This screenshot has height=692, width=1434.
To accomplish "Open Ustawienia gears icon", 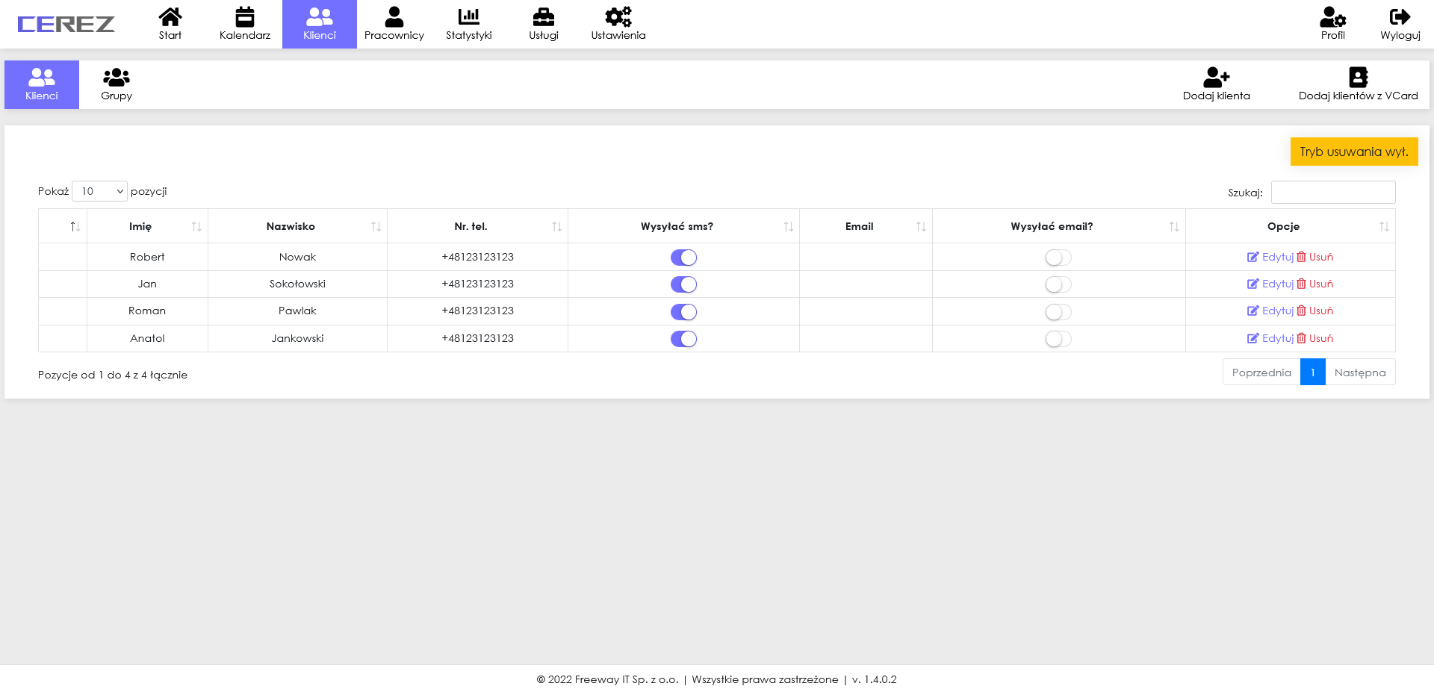I will coord(618,16).
